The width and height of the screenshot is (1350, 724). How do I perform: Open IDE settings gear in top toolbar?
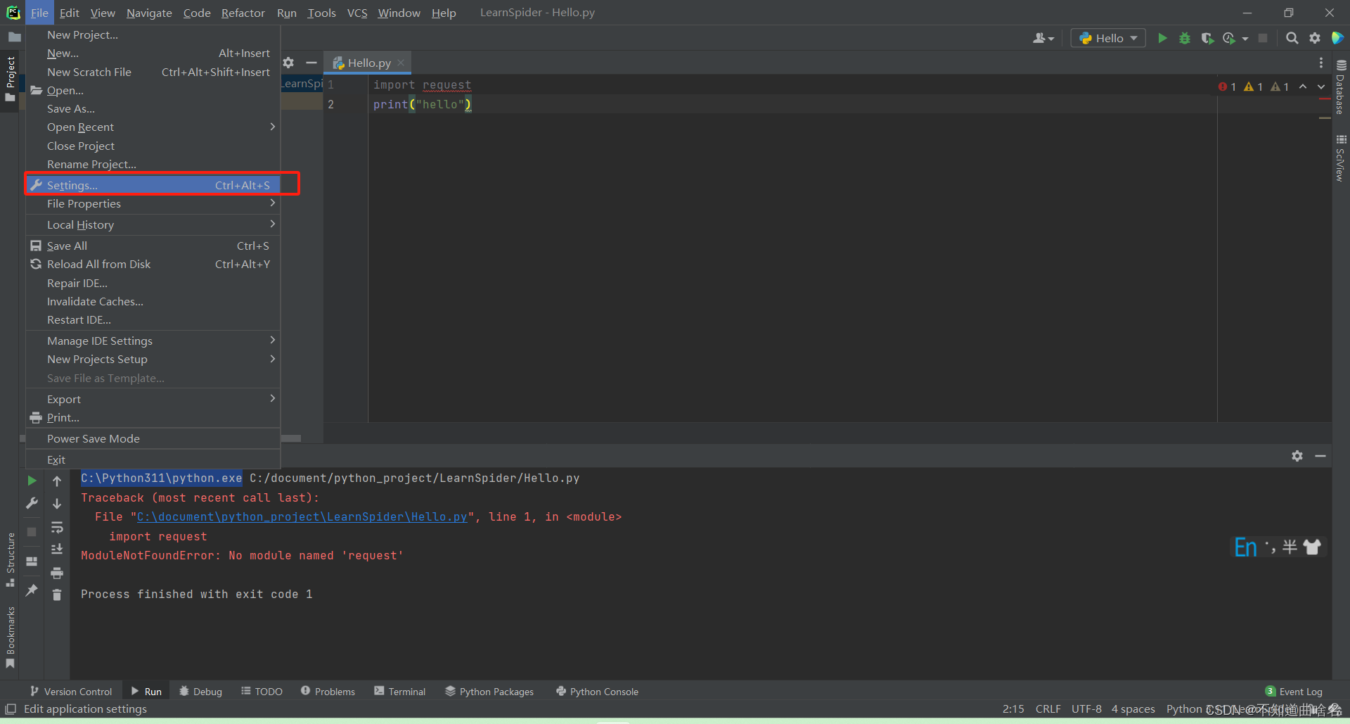click(x=1315, y=38)
